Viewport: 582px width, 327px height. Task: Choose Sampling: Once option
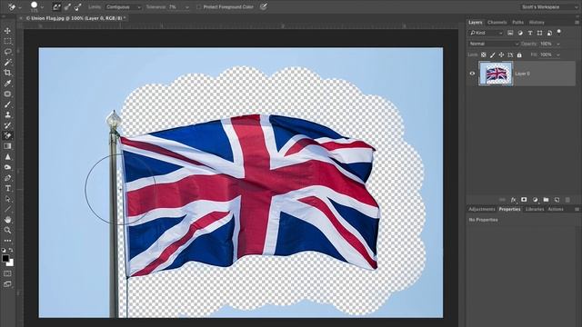(x=67, y=6)
